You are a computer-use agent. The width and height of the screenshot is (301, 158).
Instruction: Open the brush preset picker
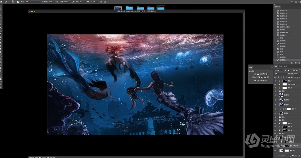13,2
